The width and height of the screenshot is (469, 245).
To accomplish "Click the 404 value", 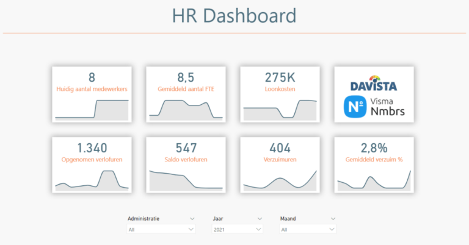I will (x=280, y=148).
